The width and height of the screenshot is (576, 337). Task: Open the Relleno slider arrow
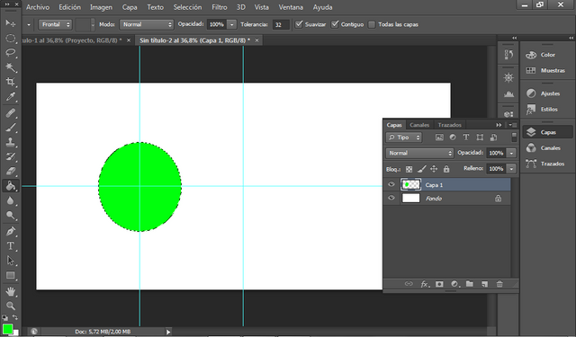[x=511, y=169]
